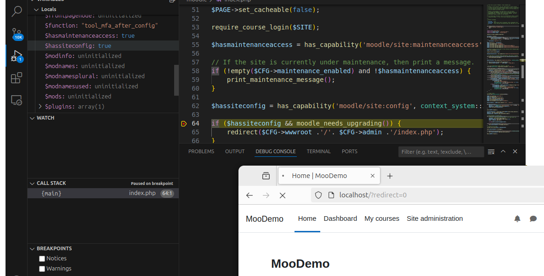544x276 pixels.
Task: Select the $modinfo variable row
Action: pos(103,56)
